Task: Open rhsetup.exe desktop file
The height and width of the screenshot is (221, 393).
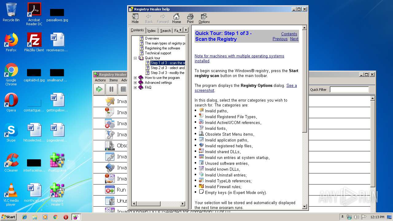Action: pos(57,163)
